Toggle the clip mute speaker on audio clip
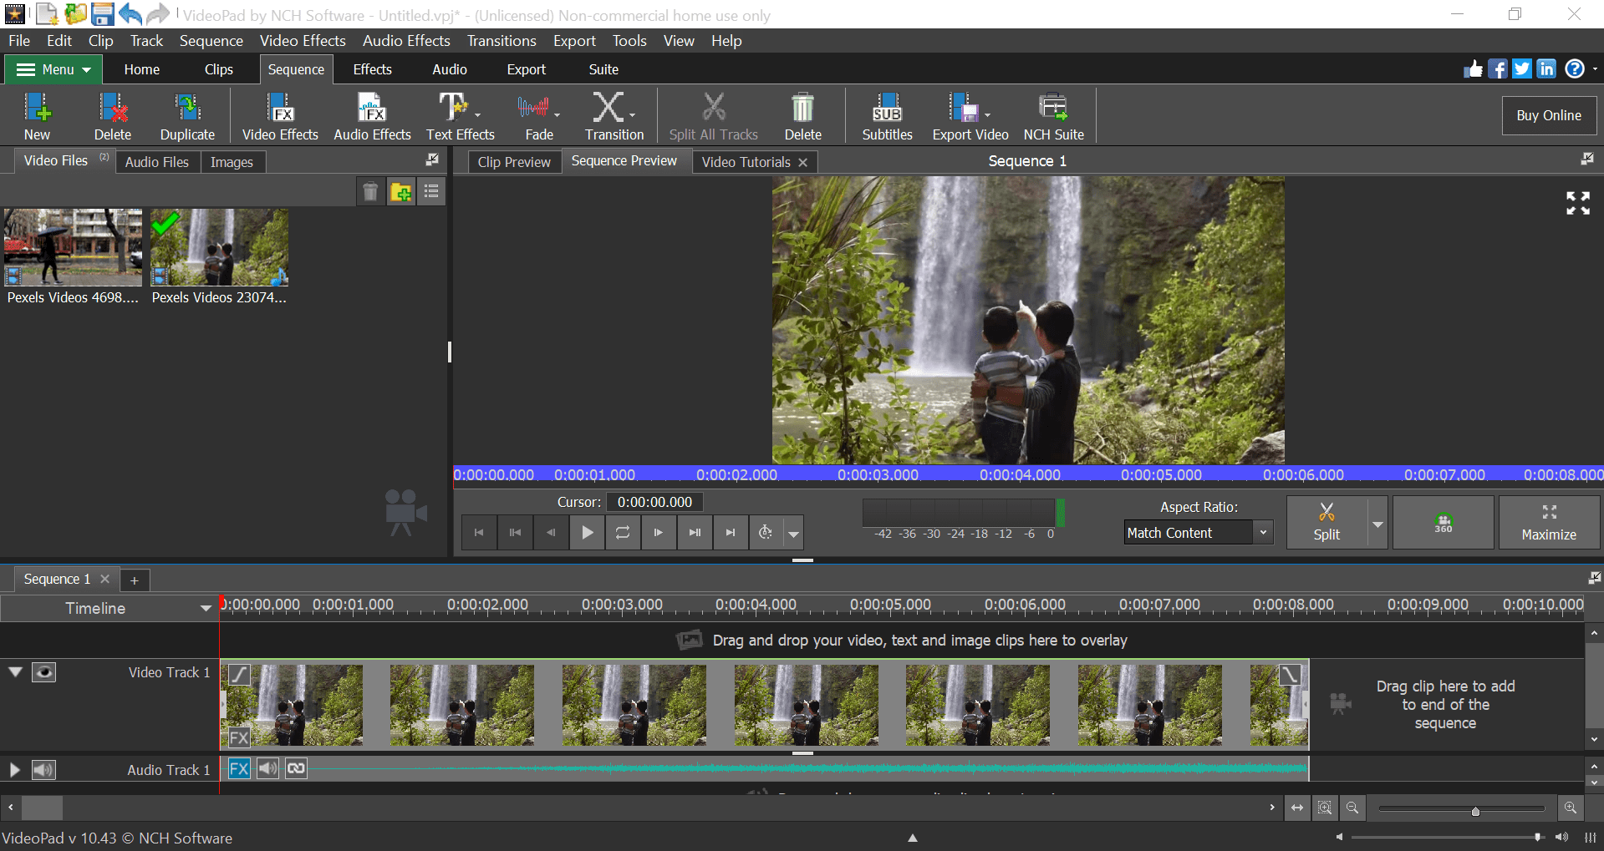The image size is (1604, 851). click(268, 768)
